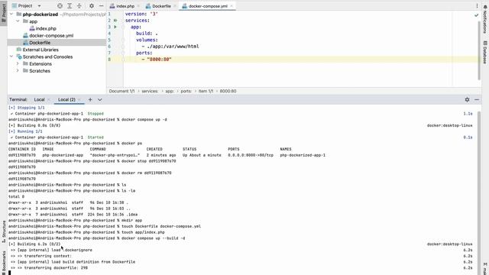The width and height of the screenshot is (489, 275).
Task: Click the 'Building 6.2s (0/2)' line
Action: coord(34,244)
